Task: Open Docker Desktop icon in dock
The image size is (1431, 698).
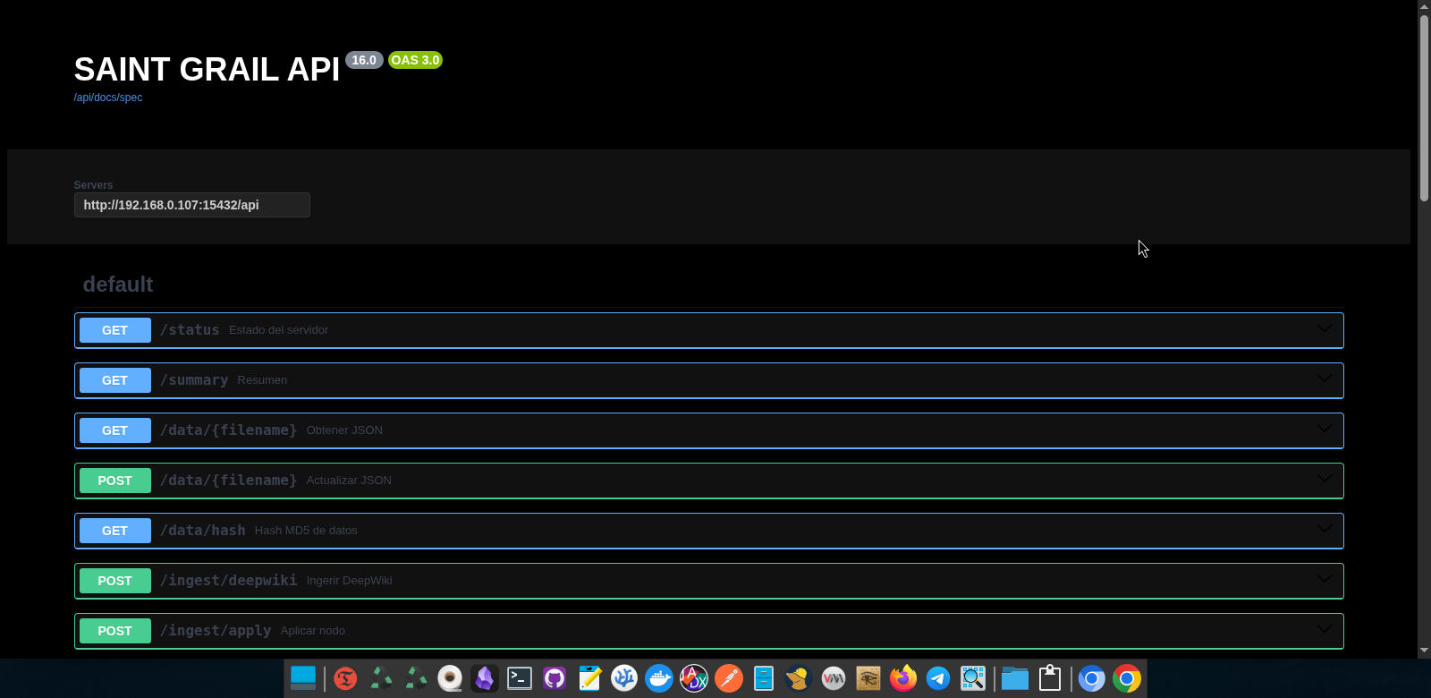Action: [x=659, y=678]
